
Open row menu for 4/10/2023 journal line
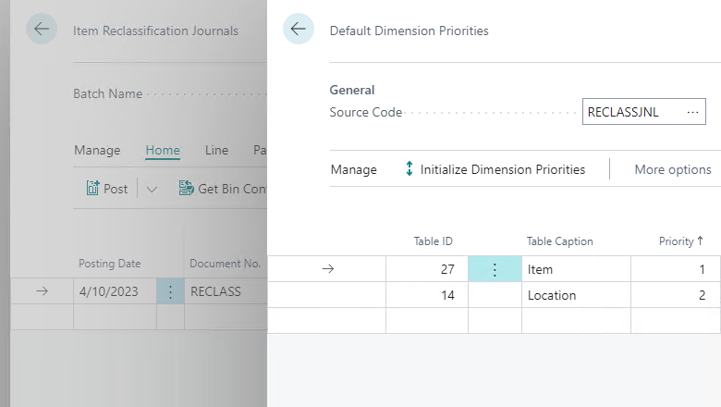[170, 291]
